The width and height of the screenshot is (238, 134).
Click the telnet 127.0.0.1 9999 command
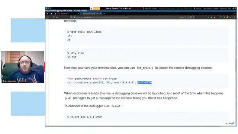(84, 117)
